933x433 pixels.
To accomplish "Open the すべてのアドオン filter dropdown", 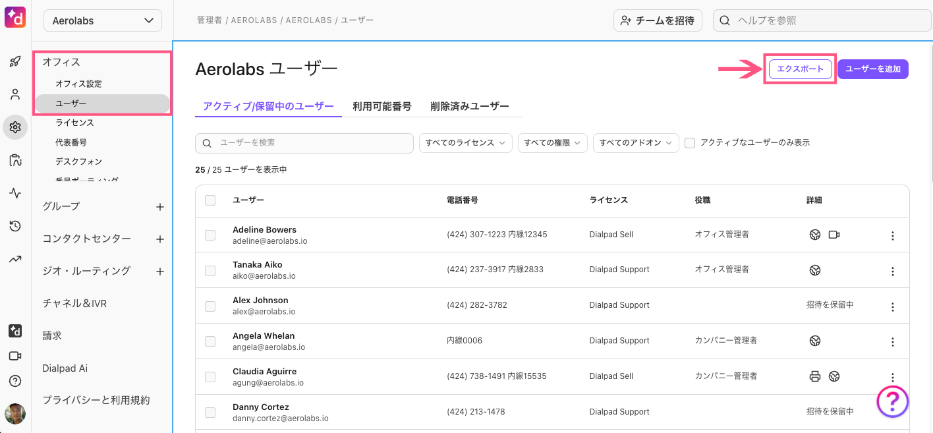I will pos(636,143).
